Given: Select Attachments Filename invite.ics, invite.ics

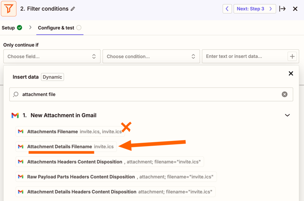Looking at the screenshot, I should tap(70, 132).
